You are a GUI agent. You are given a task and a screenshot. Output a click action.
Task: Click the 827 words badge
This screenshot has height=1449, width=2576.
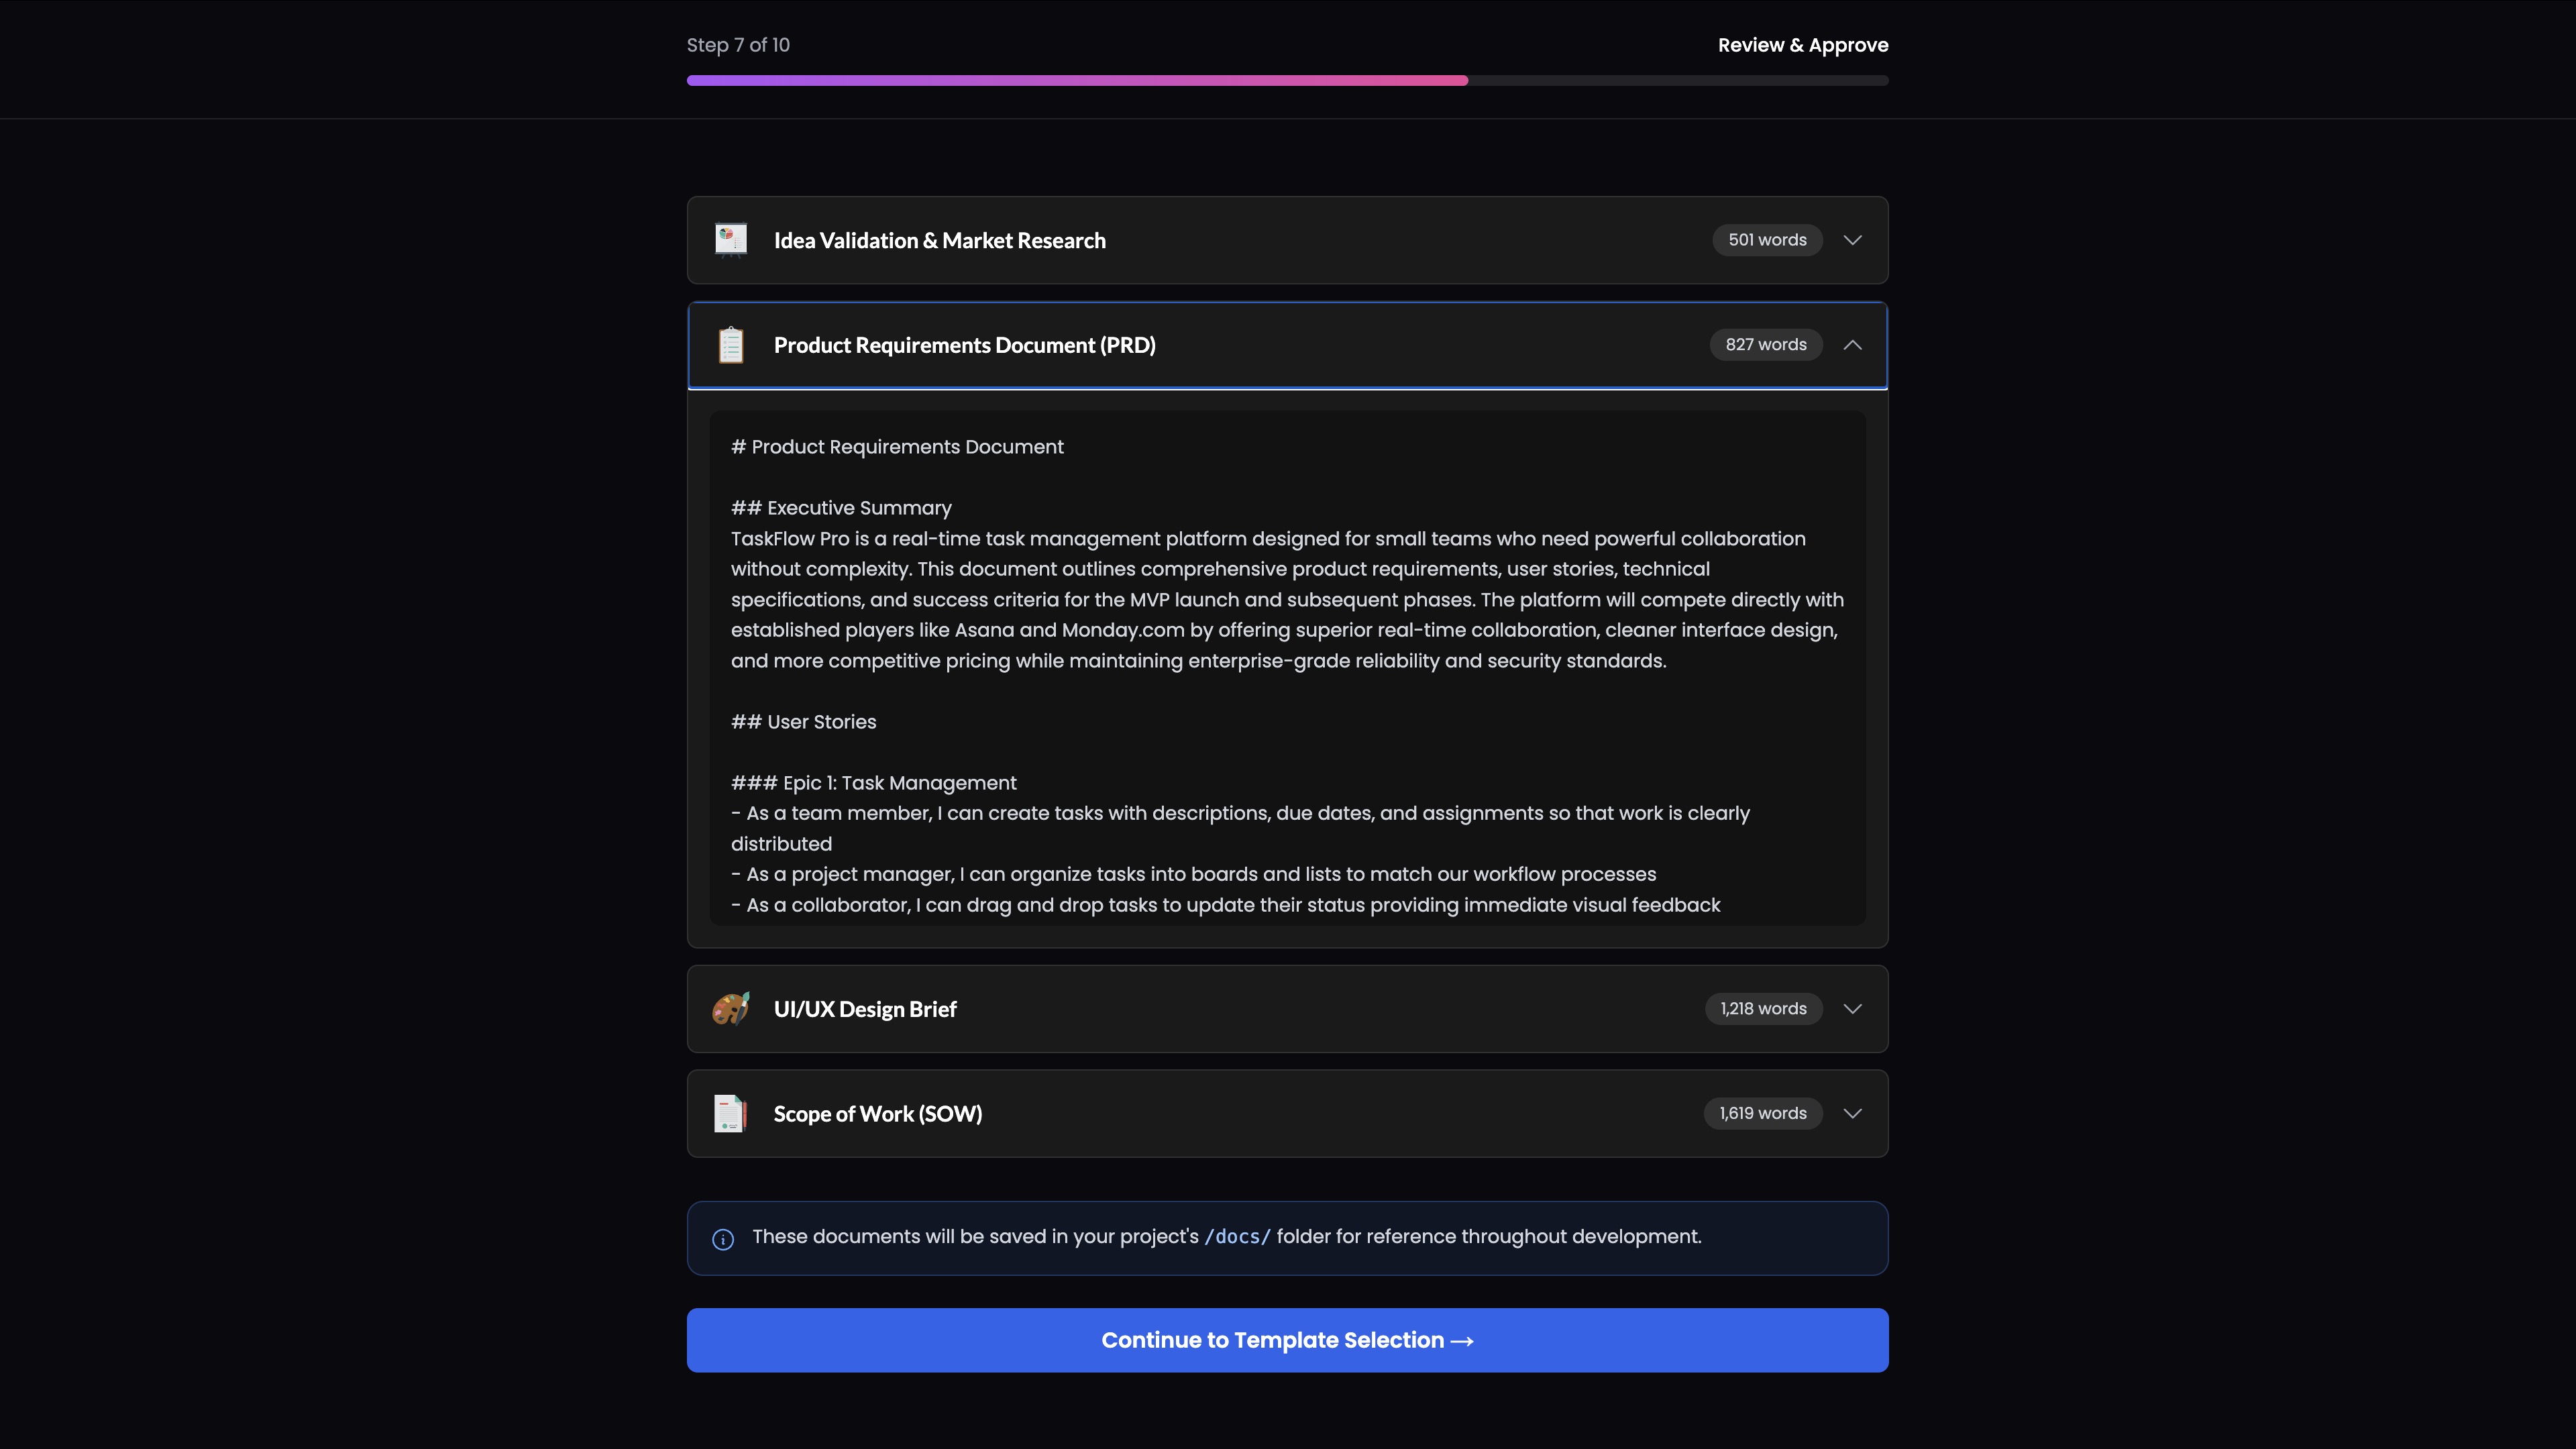coord(1765,345)
